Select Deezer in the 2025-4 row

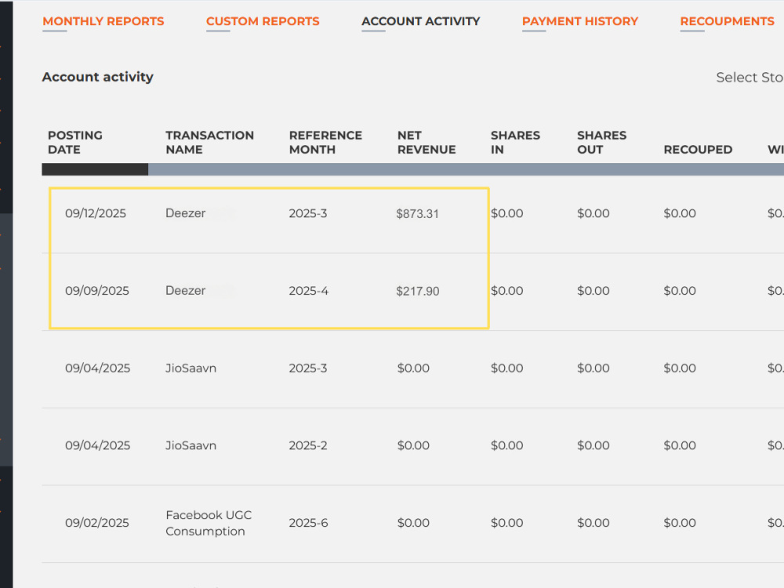coord(186,291)
